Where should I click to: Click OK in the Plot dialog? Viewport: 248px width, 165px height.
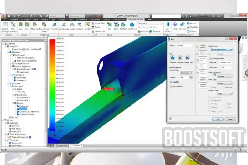(218, 119)
